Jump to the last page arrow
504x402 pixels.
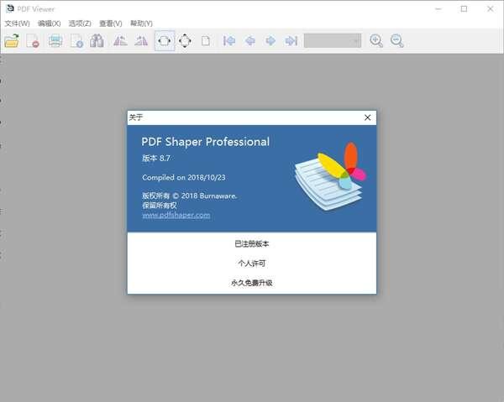[x=291, y=40]
